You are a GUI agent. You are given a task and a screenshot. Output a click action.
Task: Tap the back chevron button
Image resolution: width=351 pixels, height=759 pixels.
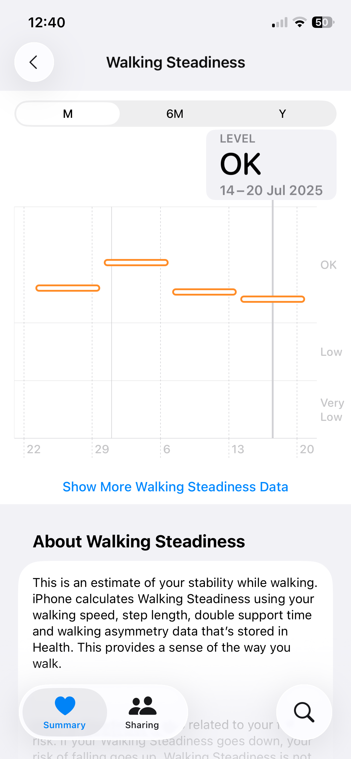click(x=34, y=62)
